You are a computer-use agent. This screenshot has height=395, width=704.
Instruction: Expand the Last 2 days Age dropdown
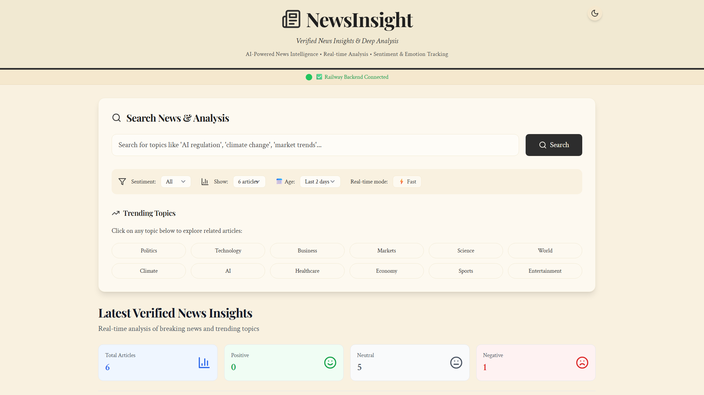320,181
